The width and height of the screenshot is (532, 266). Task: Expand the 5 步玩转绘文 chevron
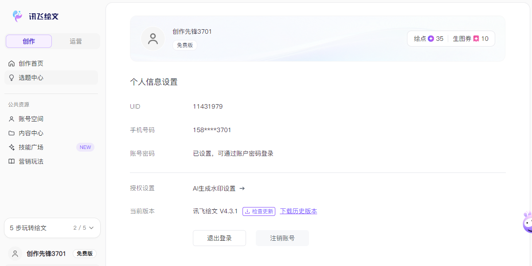(x=92, y=228)
